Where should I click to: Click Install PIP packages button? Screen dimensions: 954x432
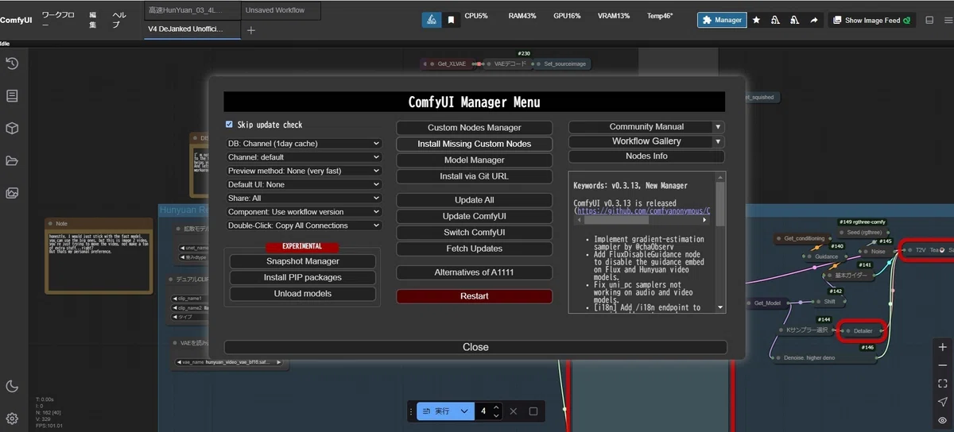[303, 278]
